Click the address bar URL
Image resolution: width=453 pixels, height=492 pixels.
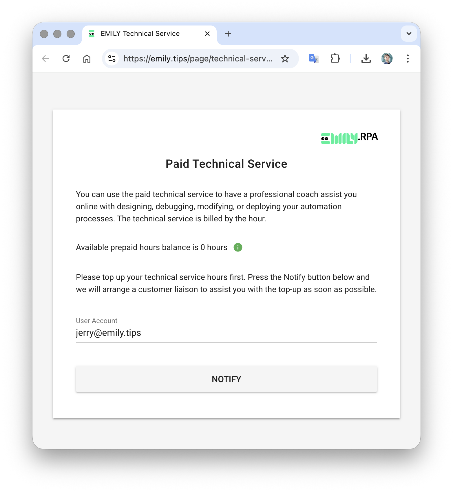click(198, 59)
